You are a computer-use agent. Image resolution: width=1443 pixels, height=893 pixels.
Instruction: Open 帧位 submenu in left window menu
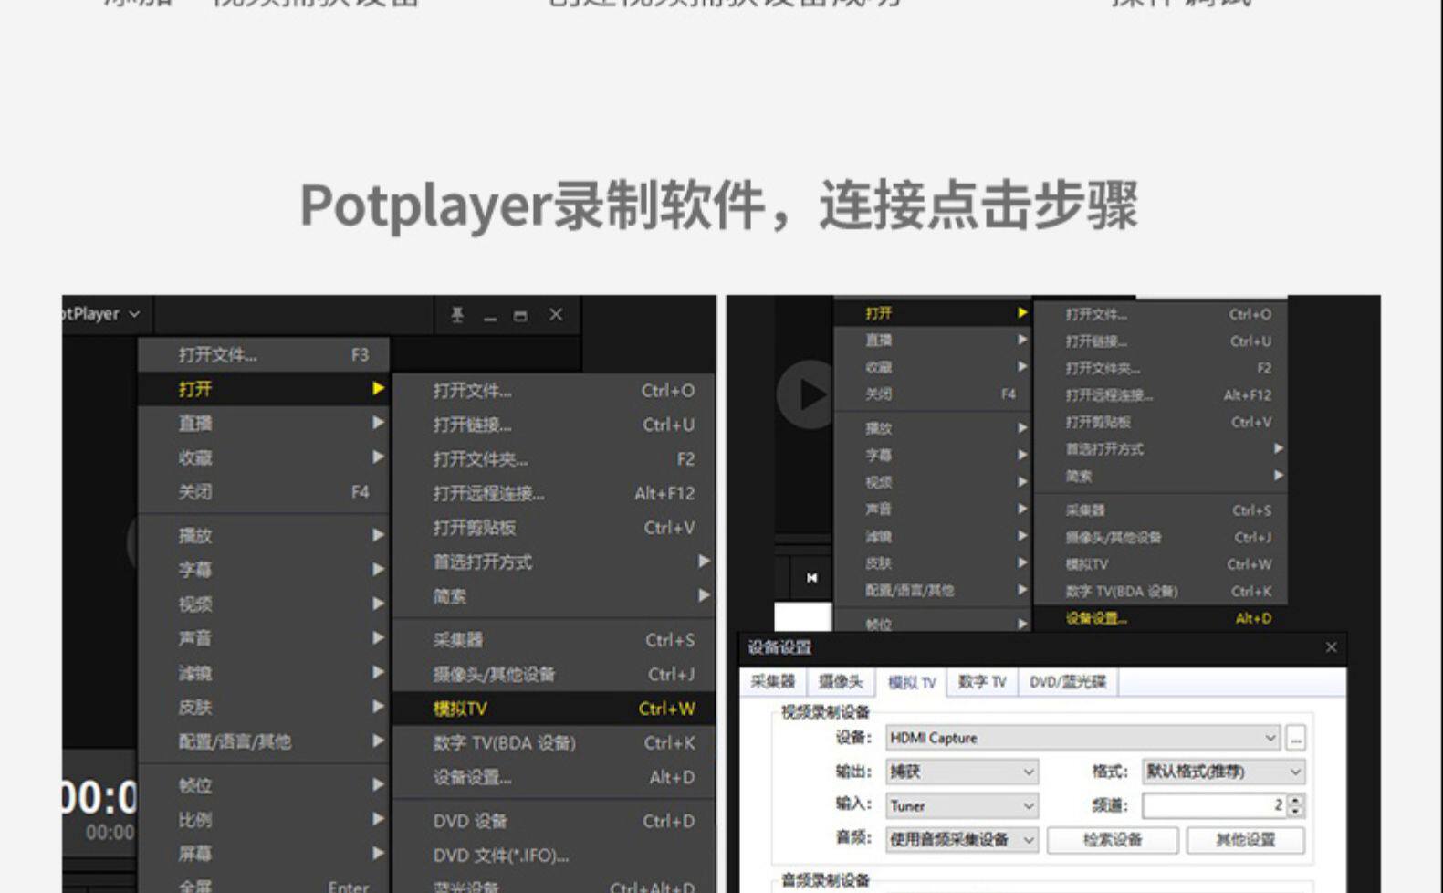point(265,785)
